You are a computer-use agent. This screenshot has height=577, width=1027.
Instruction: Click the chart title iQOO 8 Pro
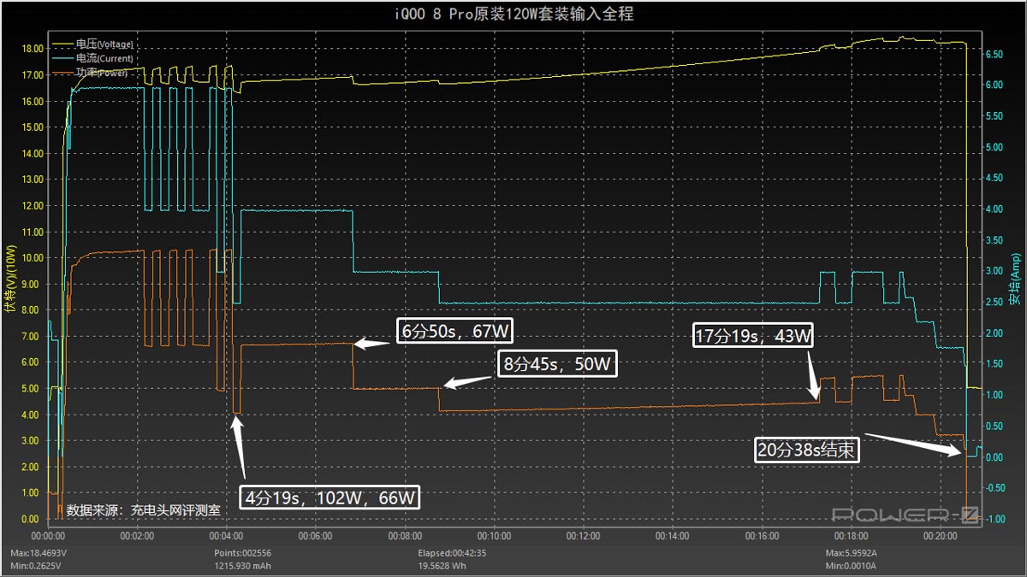(513, 15)
